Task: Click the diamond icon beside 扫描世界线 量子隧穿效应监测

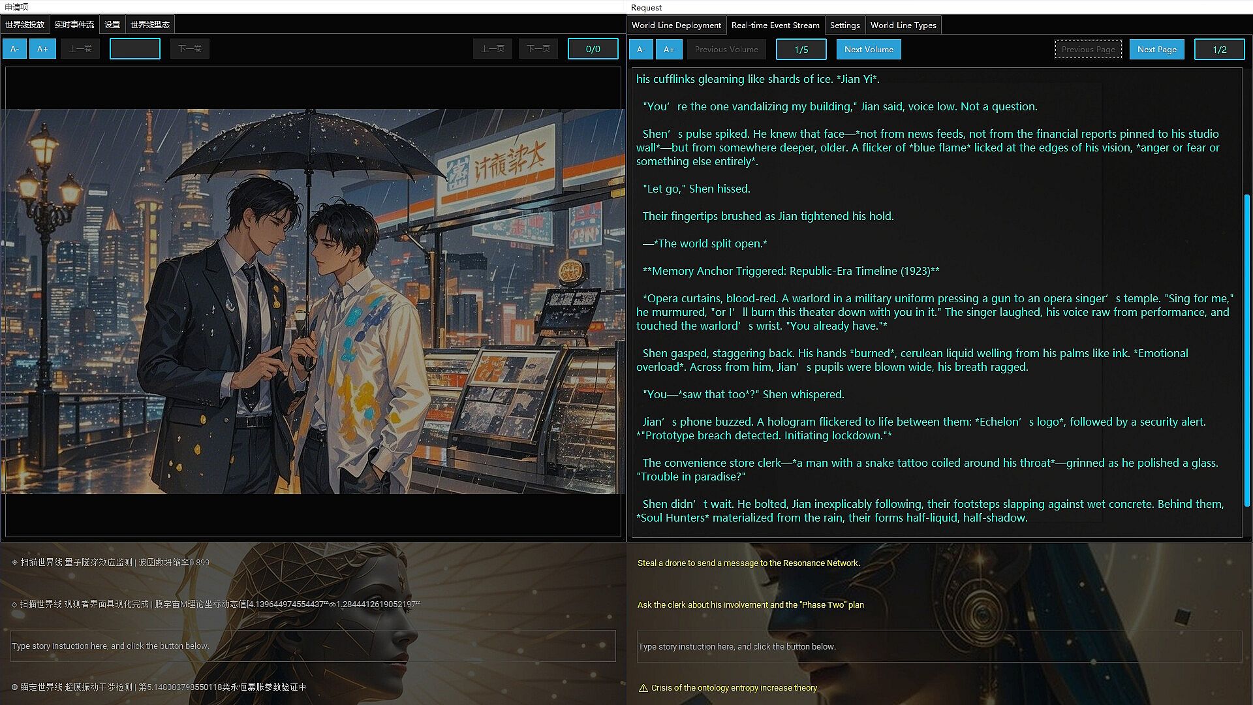Action: [x=14, y=562]
